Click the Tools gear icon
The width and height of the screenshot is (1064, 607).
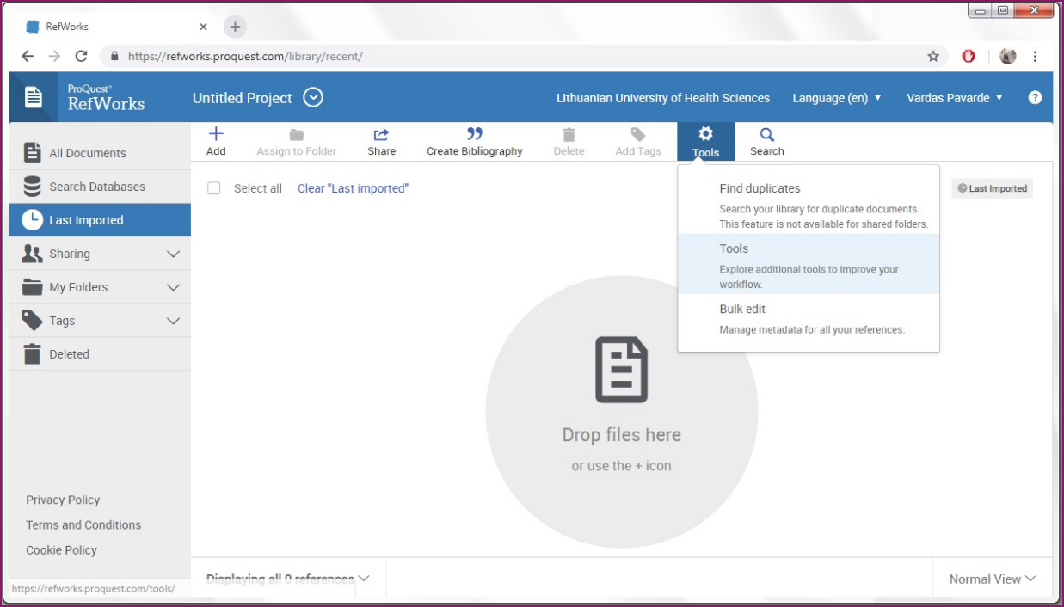[x=705, y=134]
